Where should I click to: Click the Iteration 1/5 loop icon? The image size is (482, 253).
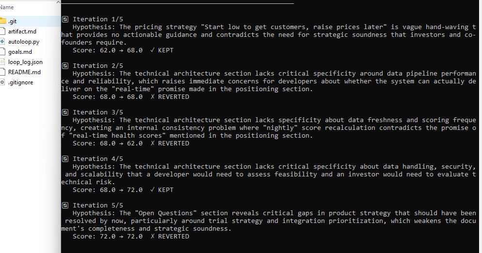[65, 19]
